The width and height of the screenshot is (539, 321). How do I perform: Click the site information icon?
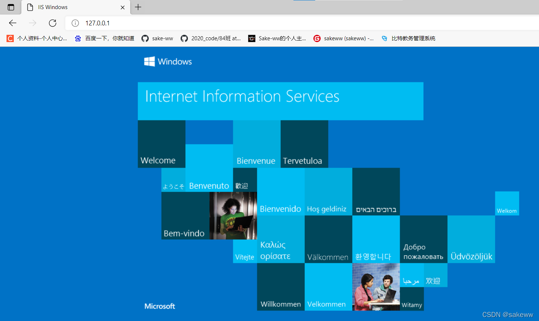click(75, 23)
